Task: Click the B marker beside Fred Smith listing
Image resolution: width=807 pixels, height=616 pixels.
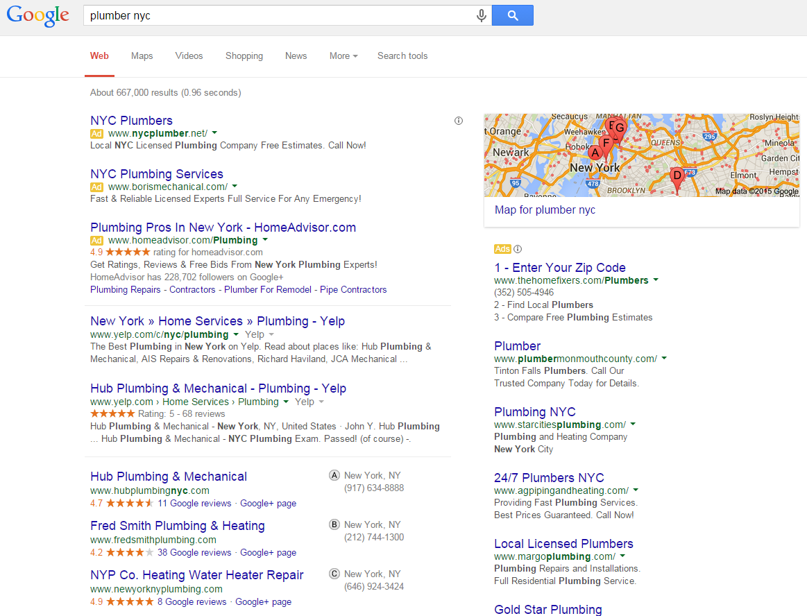Action: click(334, 525)
